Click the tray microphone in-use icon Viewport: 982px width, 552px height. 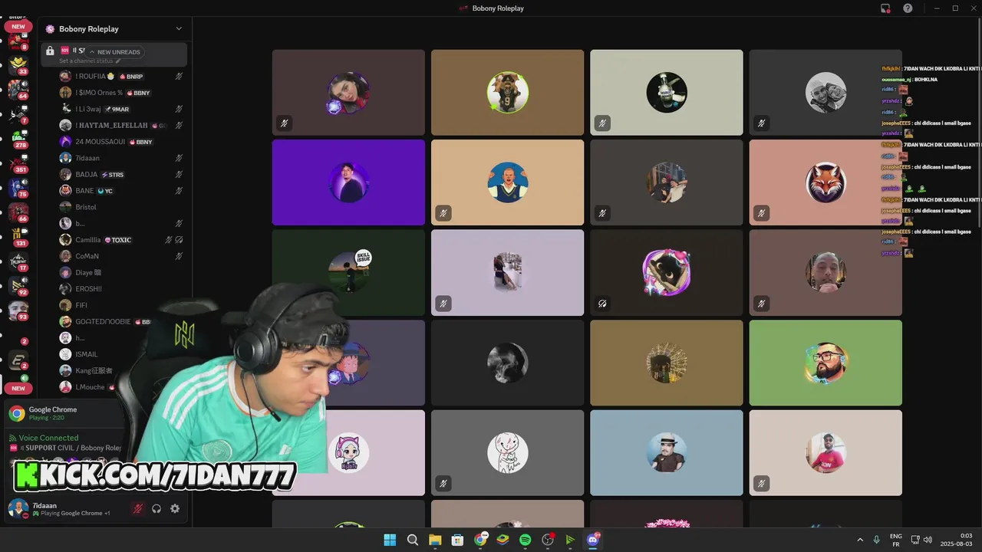pos(877,540)
